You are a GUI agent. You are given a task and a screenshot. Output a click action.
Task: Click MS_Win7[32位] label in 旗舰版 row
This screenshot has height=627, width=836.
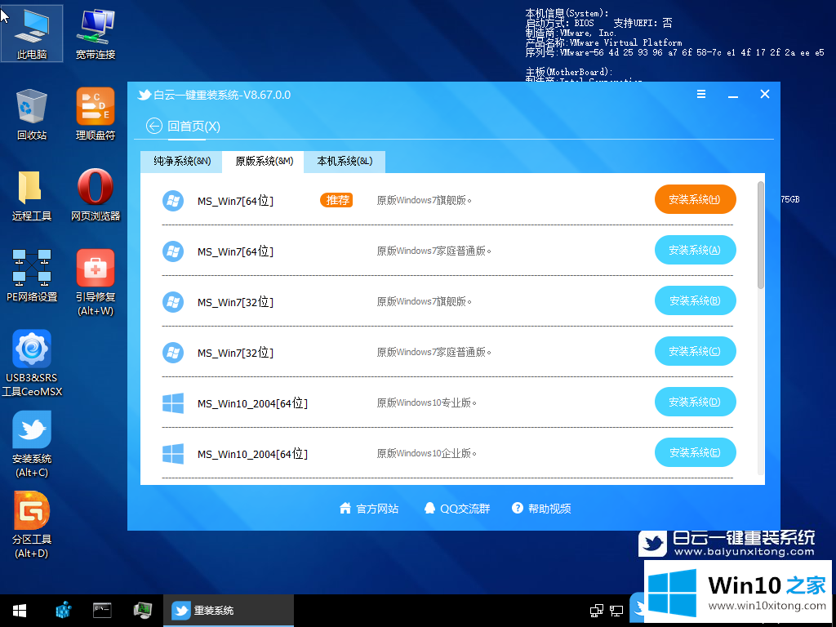(235, 302)
